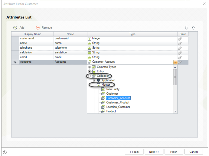Collapse the Collection node
This screenshot has height=156, width=209.
click(x=89, y=76)
